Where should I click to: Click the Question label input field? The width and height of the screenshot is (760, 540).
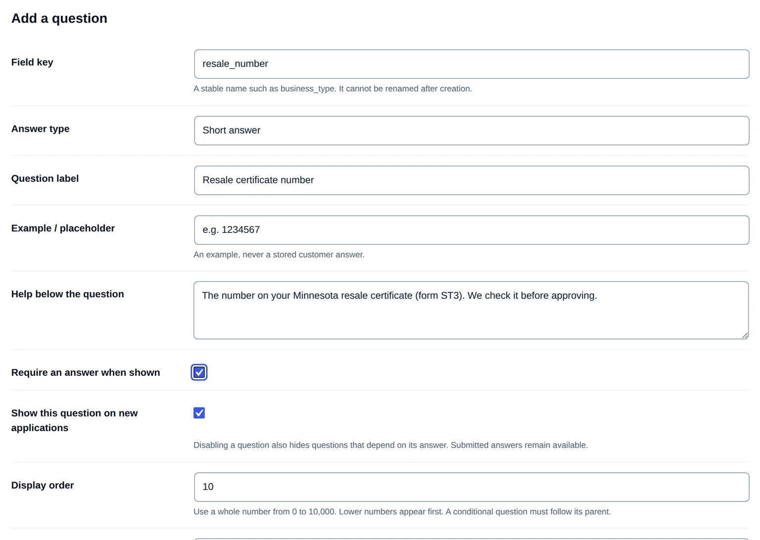click(472, 180)
